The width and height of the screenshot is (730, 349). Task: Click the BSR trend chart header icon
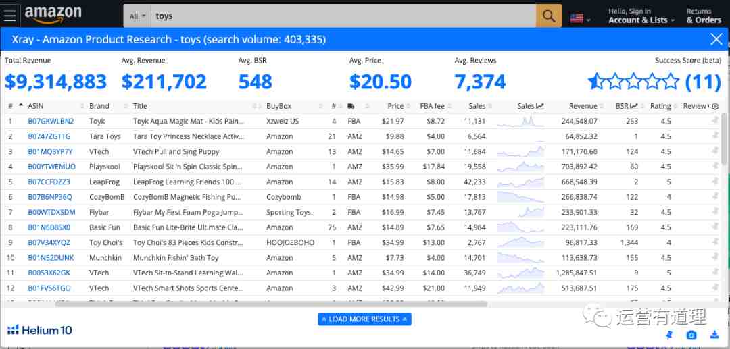pos(634,107)
